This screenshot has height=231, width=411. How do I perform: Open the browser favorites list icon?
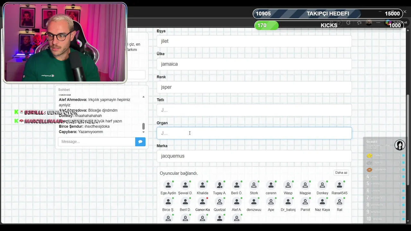[x=359, y=23]
